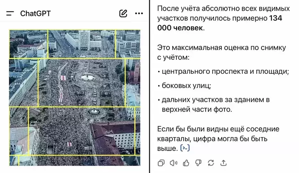Click the round fountain in the photo center

coord(86,77)
